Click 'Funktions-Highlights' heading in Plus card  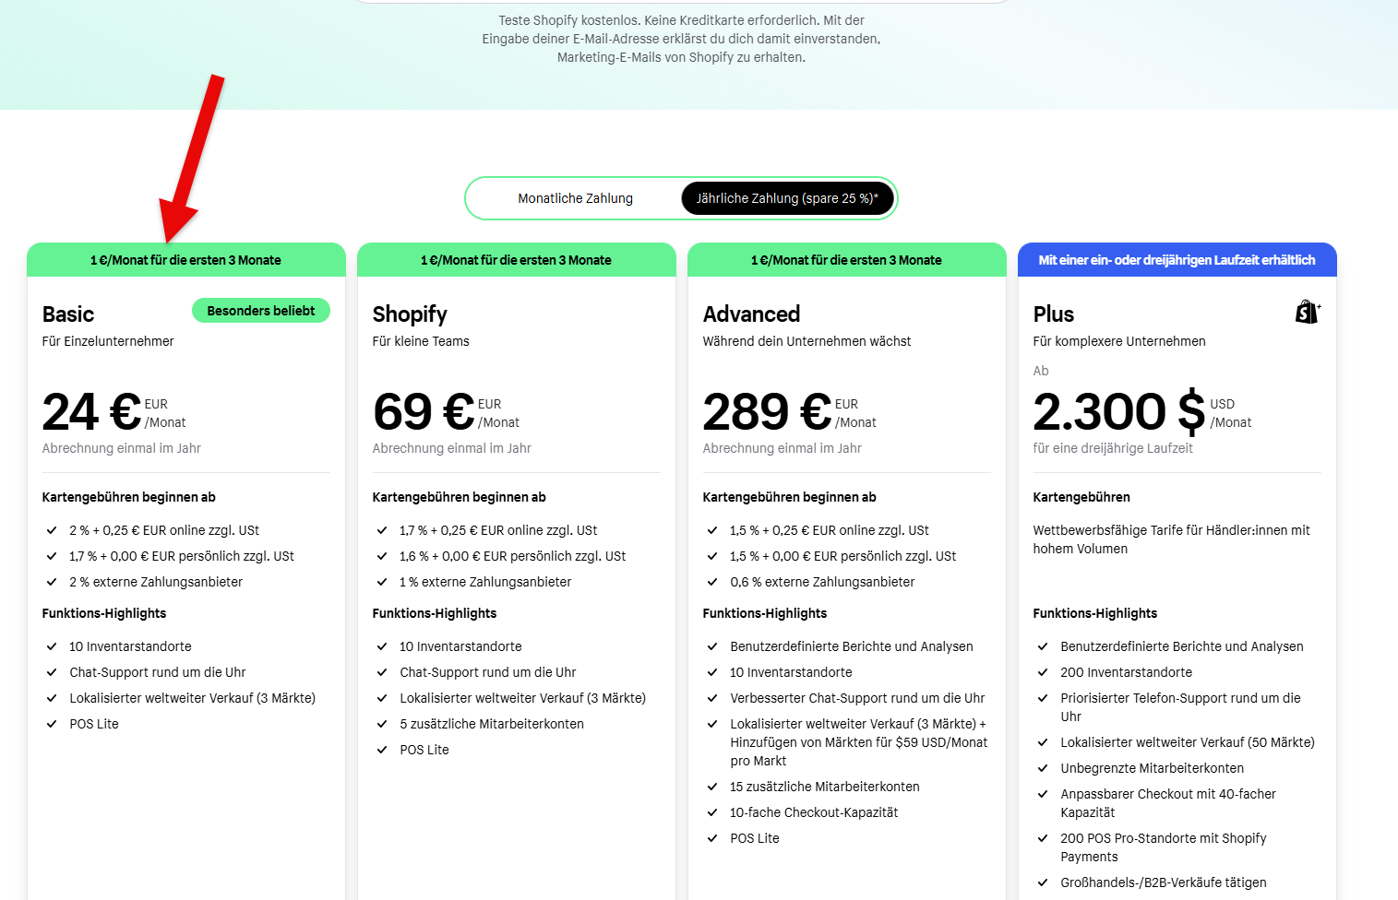point(1094,613)
